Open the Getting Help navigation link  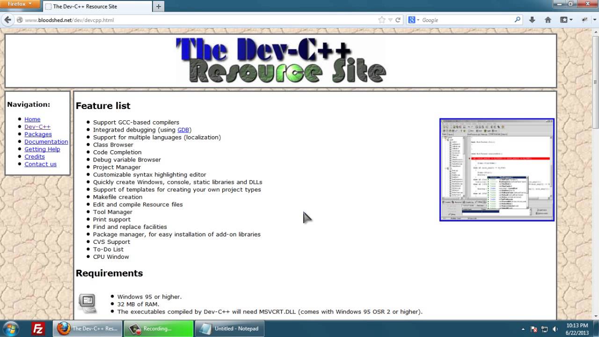coord(42,149)
